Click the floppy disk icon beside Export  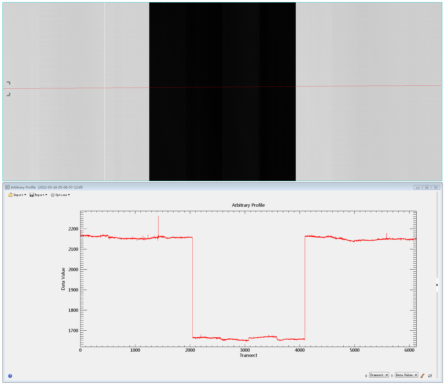pyautogui.click(x=32, y=195)
